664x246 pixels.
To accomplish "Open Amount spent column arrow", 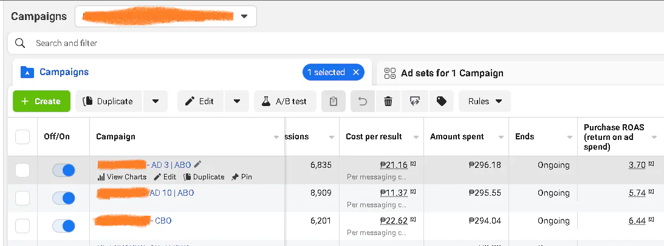I will click(501, 137).
